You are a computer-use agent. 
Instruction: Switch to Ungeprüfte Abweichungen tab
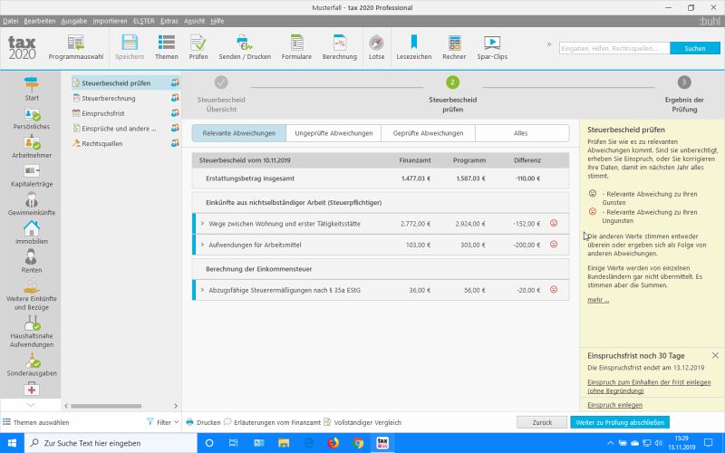[333, 133]
